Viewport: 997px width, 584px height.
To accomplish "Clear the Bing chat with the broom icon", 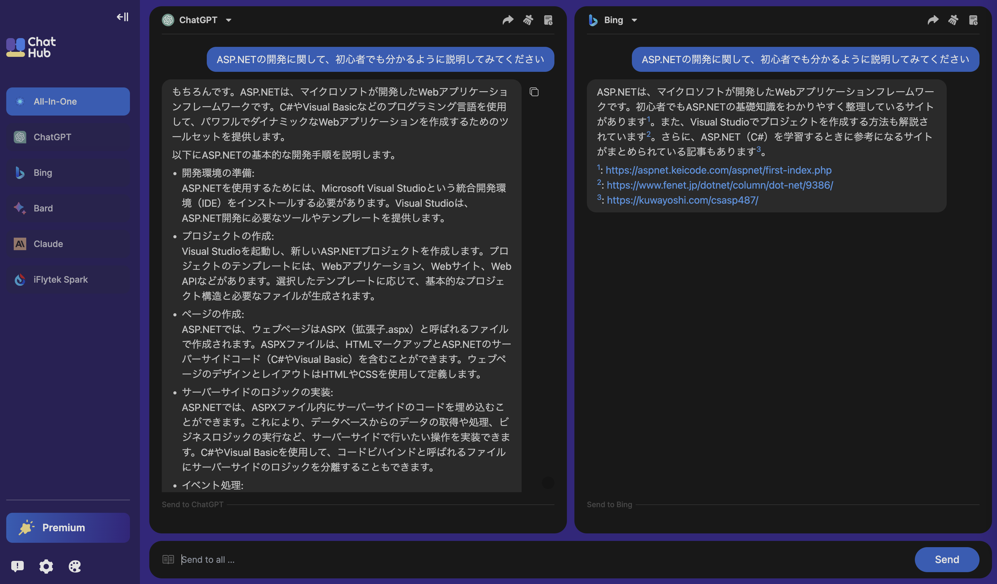I will tap(954, 19).
